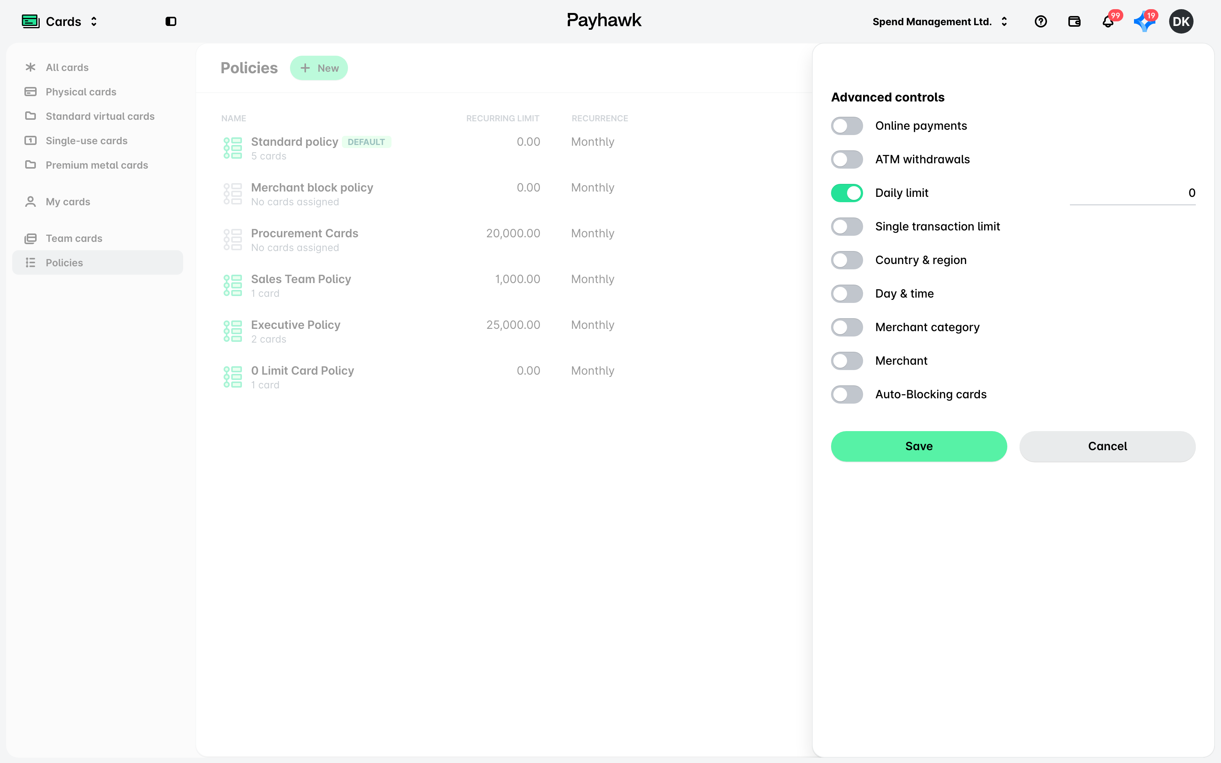Expand the Cards module dropdown arrows

click(94, 21)
